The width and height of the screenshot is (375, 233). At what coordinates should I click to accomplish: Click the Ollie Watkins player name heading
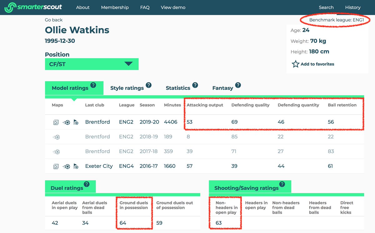click(77, 30)
